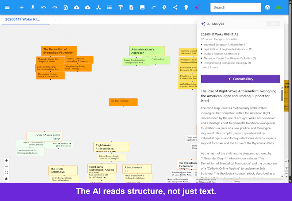Select the Attractiveness node
This screenshot has width=292, height=201.
point(137,169)
